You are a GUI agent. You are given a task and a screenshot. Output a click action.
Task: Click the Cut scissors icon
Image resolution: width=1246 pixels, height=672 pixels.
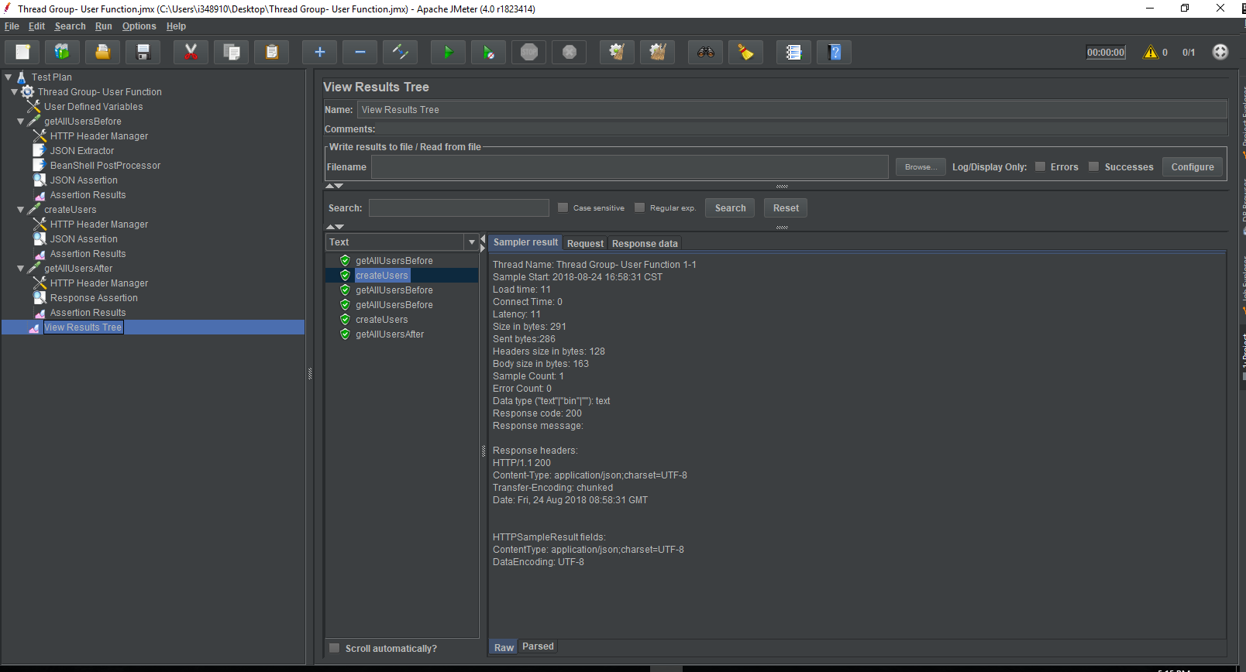[x=191, y=52]
